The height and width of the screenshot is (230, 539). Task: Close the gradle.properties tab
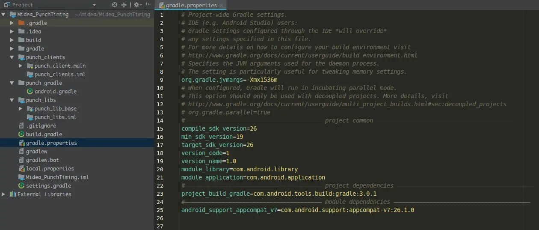click(222, 5)
